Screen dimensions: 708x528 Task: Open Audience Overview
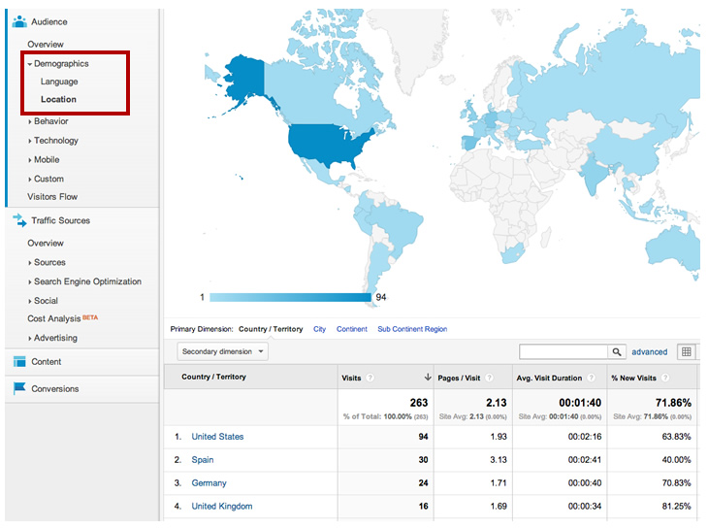46,45
